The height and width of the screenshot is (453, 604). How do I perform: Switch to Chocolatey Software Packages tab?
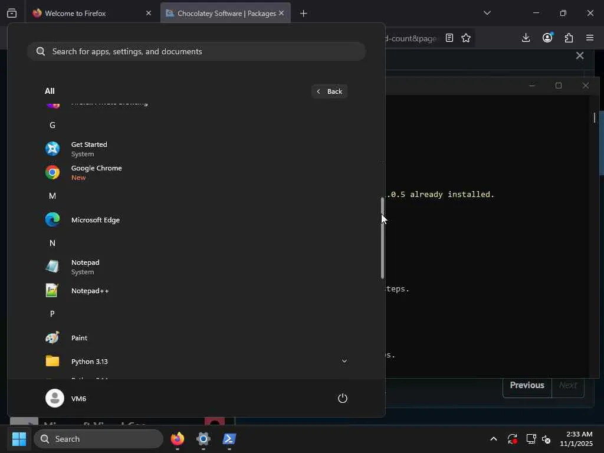(x=225, y=14)
